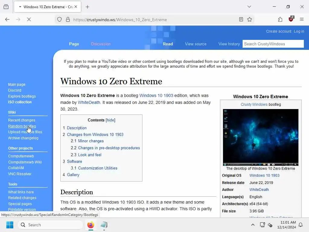
Task: Switch to the Discussion tab
Action: coord(101,44)
